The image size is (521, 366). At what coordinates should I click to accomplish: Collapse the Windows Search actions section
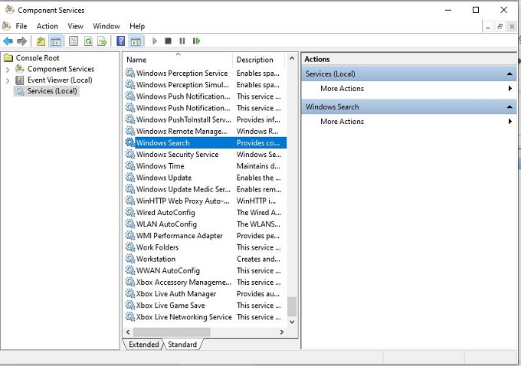click(x=510, y=106)
